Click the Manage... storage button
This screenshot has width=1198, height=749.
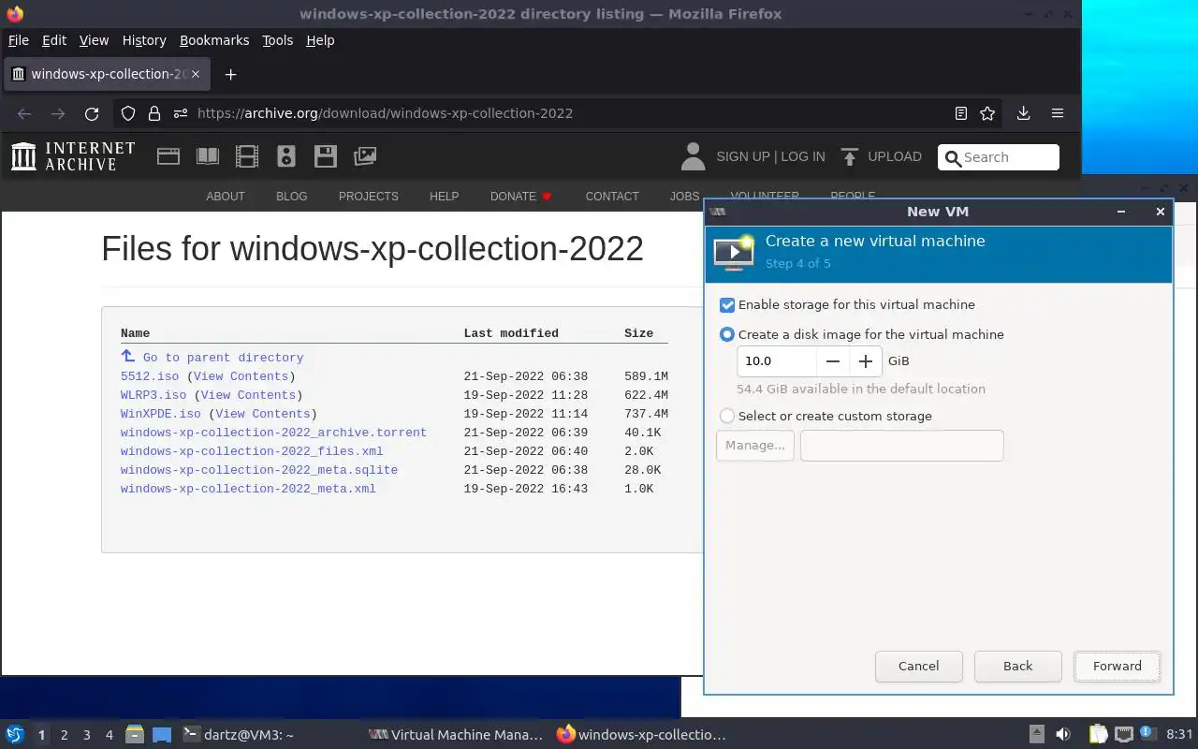(755, 446)
